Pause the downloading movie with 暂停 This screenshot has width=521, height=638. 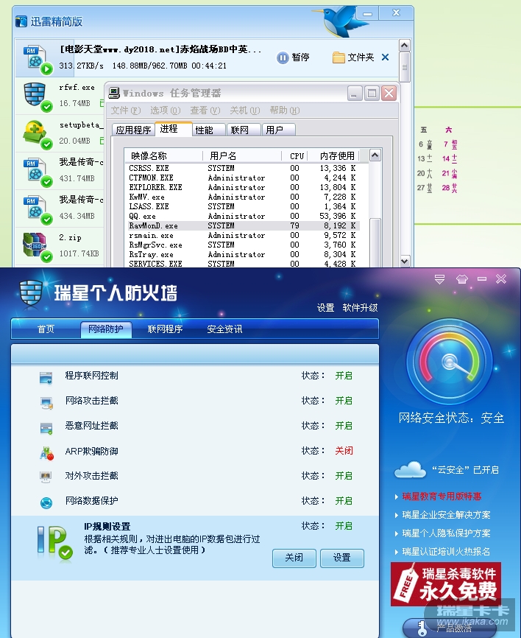click(x=293, y=57)
